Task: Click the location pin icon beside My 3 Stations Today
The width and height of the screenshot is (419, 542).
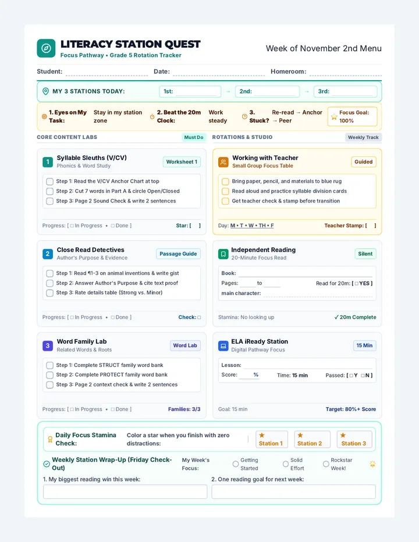Action: [x=45, y=91]
